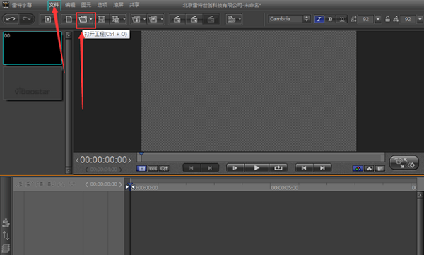Screen dimensions: 424x255
Task: Click the alpha channel preview icon
Action: pyautogui.click(x=369, y=168)
